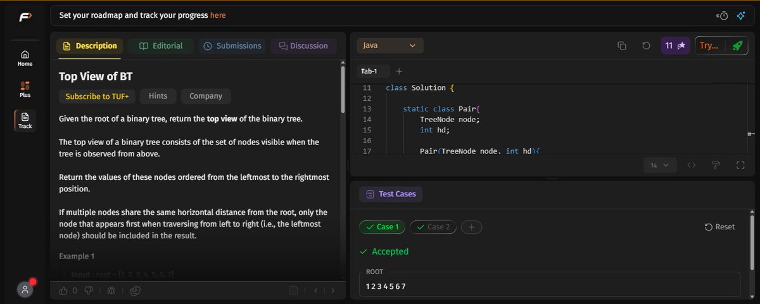Click the 'int hd;' code line
Image resolution: width=760 pixels, height=304 pixels.
point(435,130)
